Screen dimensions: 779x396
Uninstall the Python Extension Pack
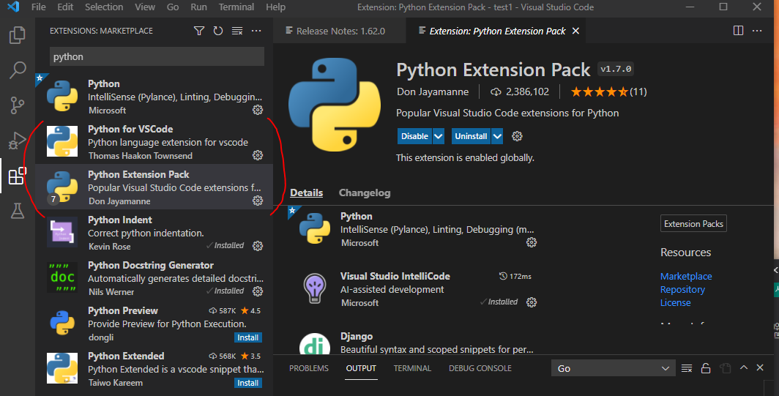tap(471, 136)
